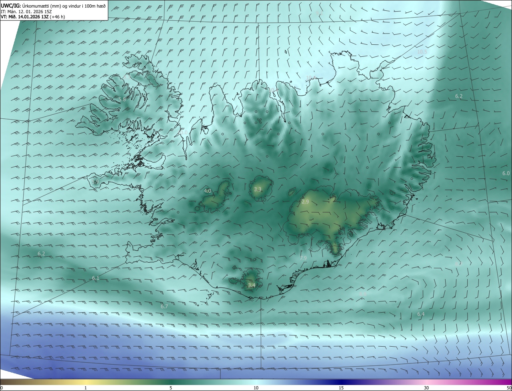Click the 5.8 value over the Westfjords
512x391 pixels.
coord(122,99)
